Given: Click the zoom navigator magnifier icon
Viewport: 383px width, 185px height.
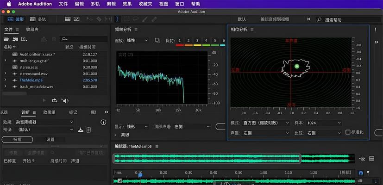Looking at the screenshot, I should pyautogui.click(x=362, y=159).
